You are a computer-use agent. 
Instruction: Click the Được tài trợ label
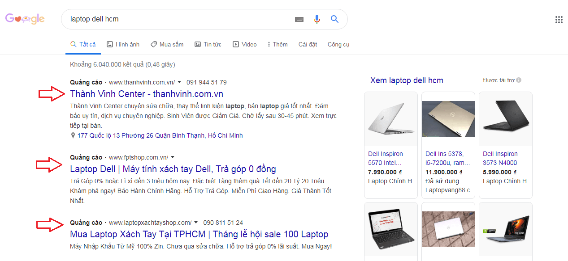(x=499, y=80)
